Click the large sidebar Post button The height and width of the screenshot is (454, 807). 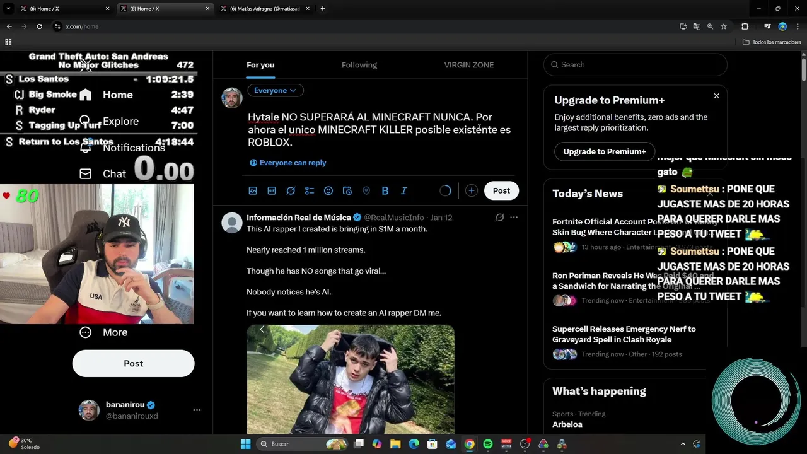coord(133,363)
